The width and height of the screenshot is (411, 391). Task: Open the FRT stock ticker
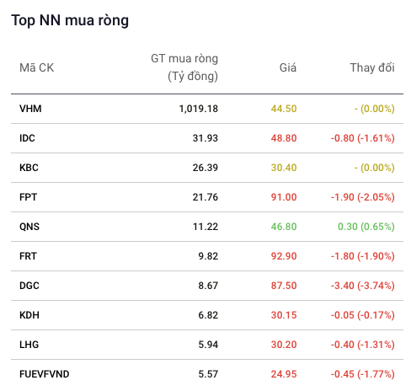[28, 256]
